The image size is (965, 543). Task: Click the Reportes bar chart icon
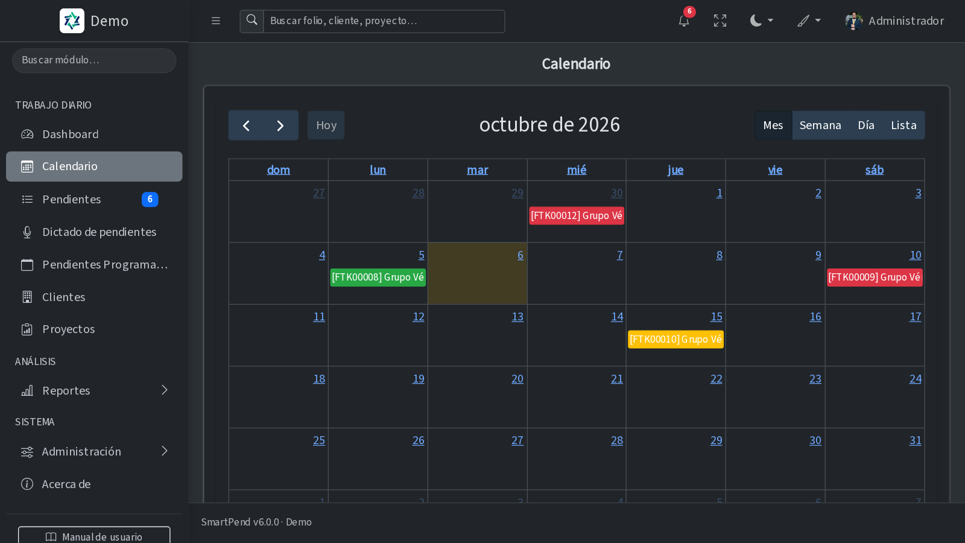(x=27, y=390)
